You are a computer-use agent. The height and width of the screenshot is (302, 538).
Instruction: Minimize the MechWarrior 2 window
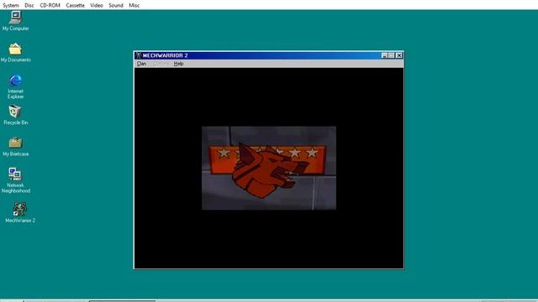[x=385, y=55]
